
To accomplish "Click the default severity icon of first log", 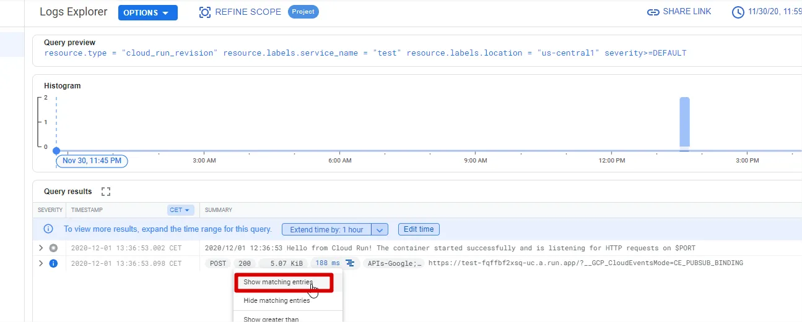I will pyautogui.click(x=53, y=248).
